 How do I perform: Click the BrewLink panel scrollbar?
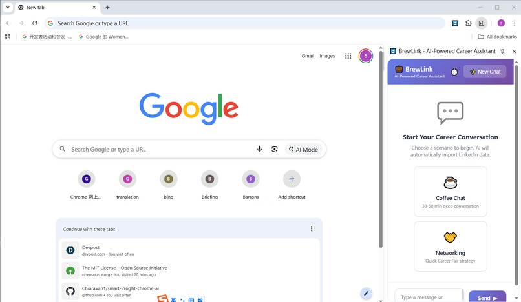(x=516, y=174)
